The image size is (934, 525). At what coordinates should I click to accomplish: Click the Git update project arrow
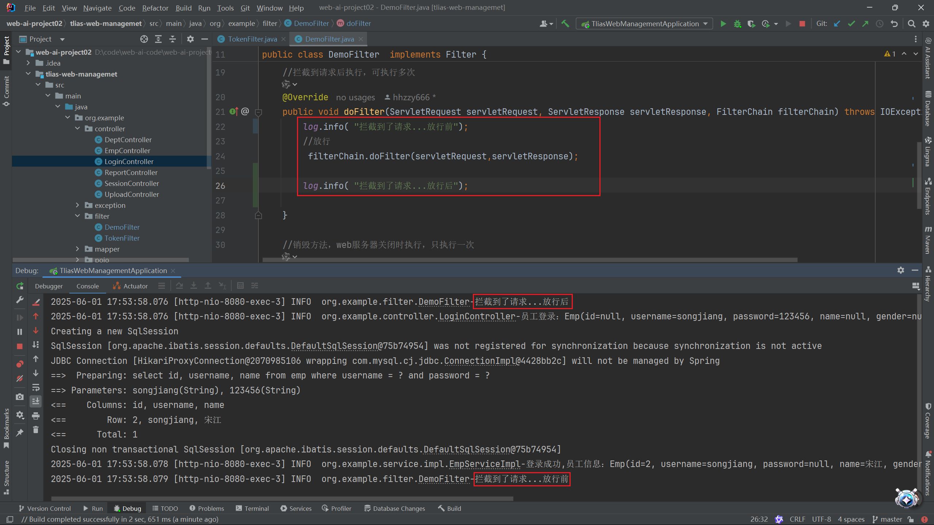pos(837,24)
